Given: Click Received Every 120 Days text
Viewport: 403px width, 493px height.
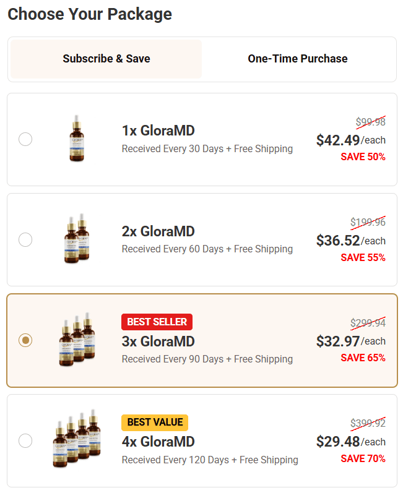Looking at the screenshot, I should click(x=175, y=460).
